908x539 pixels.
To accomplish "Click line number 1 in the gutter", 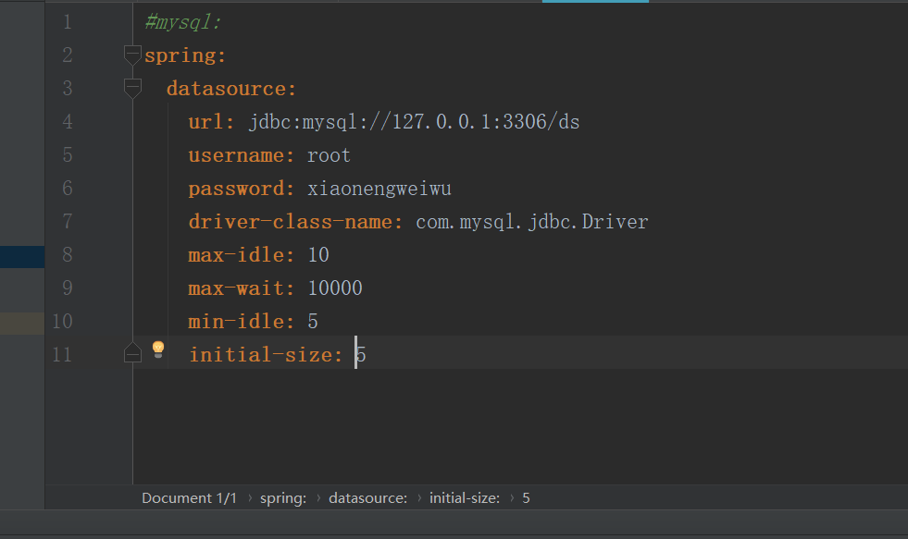I will pos(65,22).
